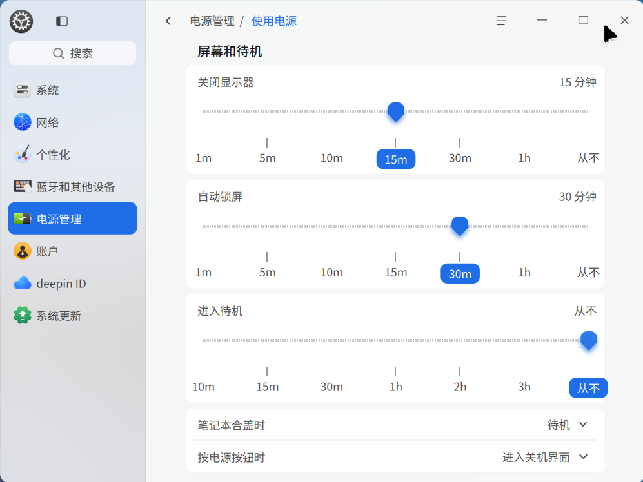This screenshot has height=482, width=643.
Task: Select 系统更新 in the sidebar
Action: 73,315
